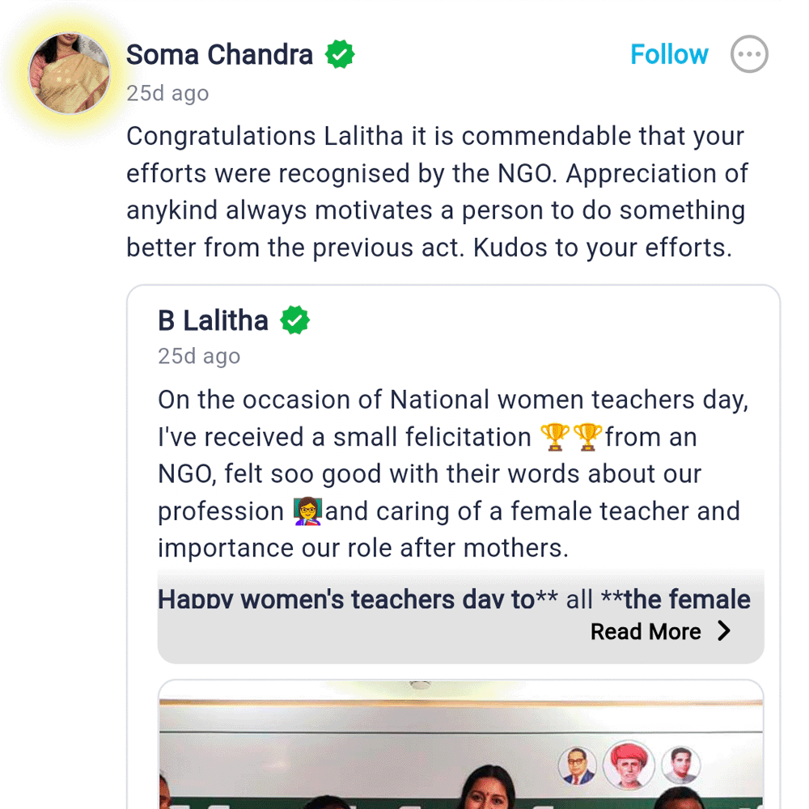Click the 25d ago timestamp under Soma Chandra
Image resolution: width=809 pixels, height=809 pixels.
tap(167, 94)
